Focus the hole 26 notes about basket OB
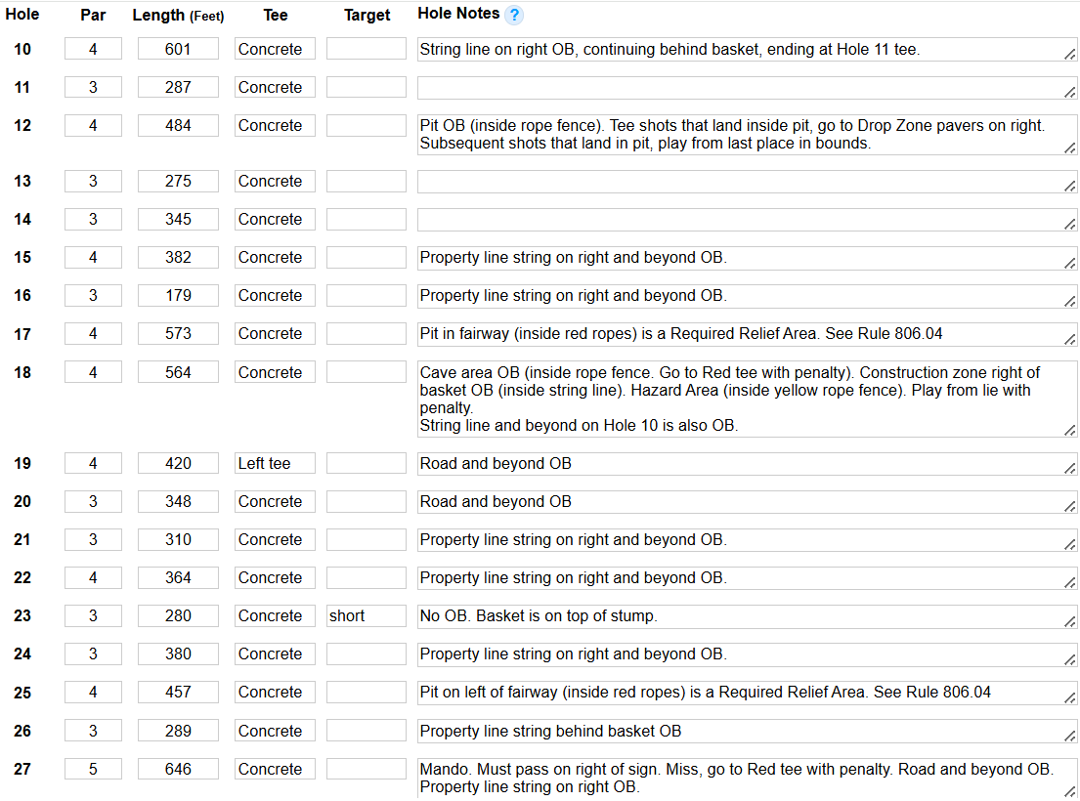 click(x=743, y=731)
